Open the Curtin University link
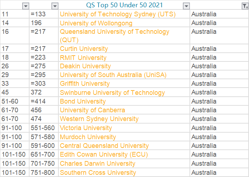This screenshot has height=177, width=249. (84, 49)
